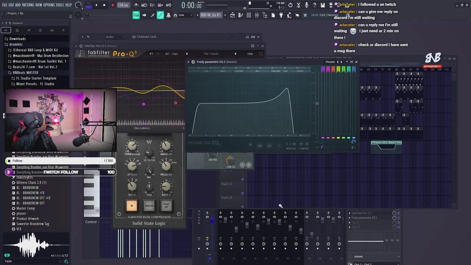Open the 808-W..da #3 pattern selector
Image resolution: width=471 pixels, height=265 pixels.
[210, 15]
